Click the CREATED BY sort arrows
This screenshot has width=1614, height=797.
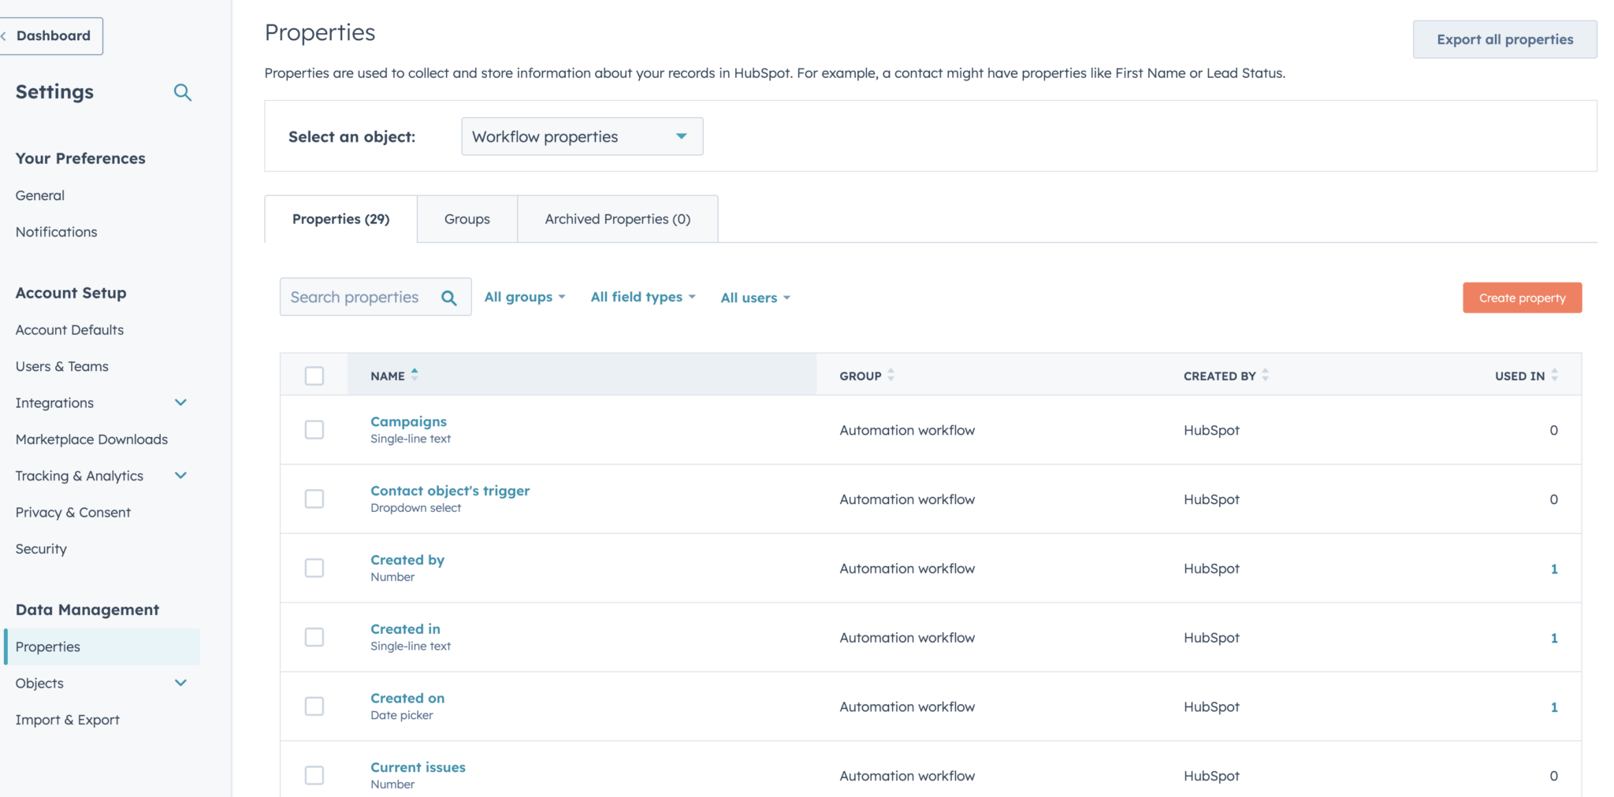click(1266, 375)
